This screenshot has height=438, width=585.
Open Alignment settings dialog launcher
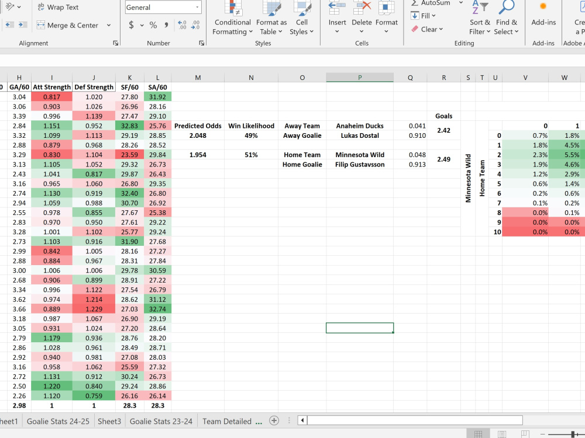[116, 43]
